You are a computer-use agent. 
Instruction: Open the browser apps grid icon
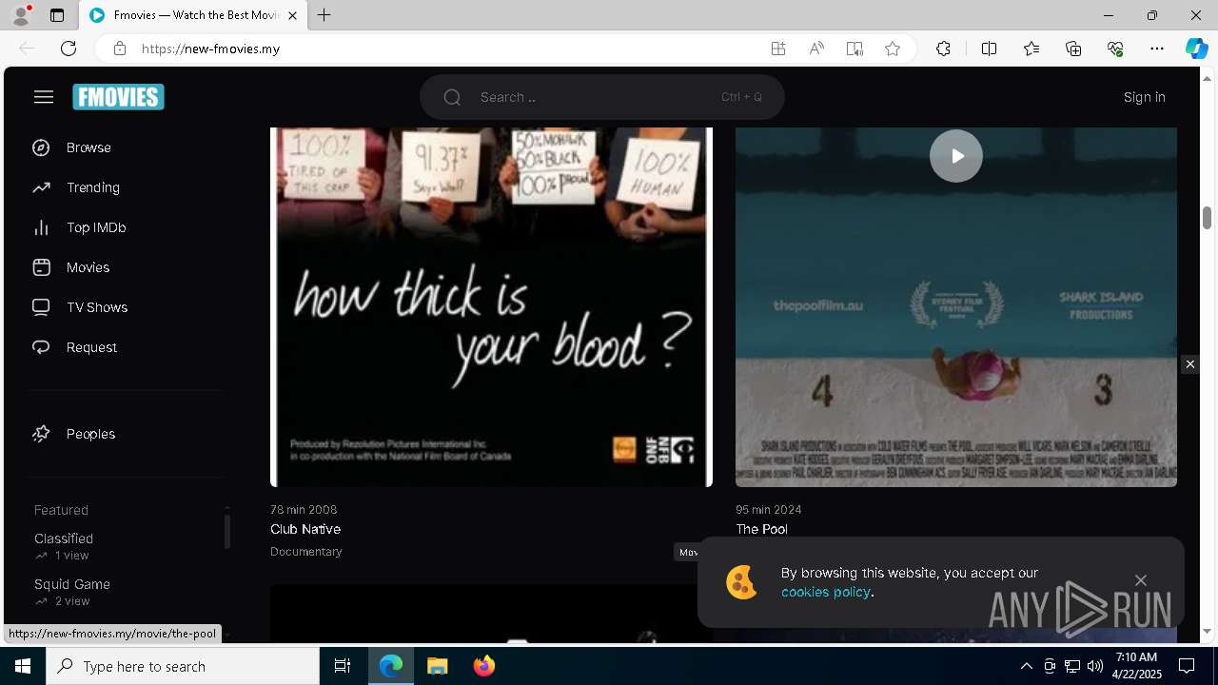click(x=777, y=49)
